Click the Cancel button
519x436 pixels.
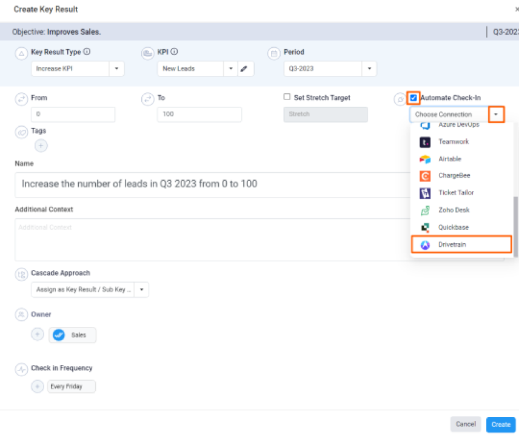coord(466,424)
